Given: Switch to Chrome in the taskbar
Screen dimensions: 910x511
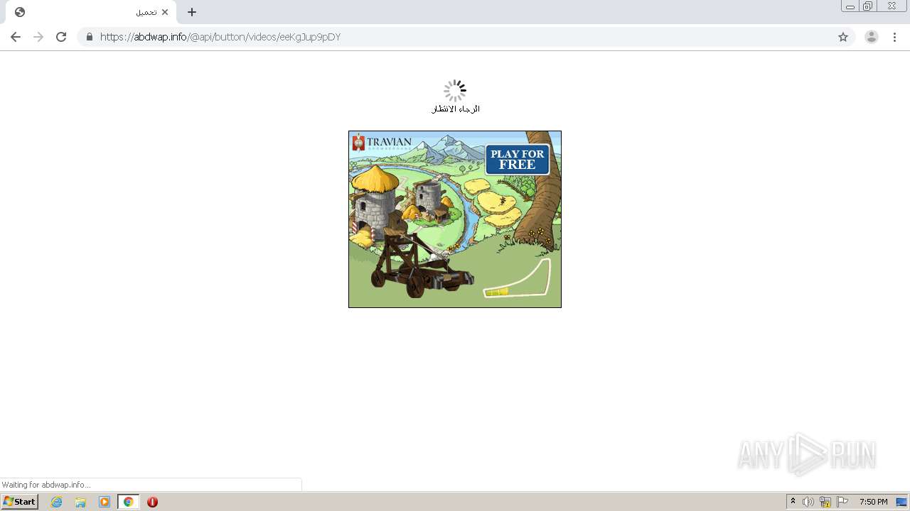Looking at the screenshot, I should (128, 502).
